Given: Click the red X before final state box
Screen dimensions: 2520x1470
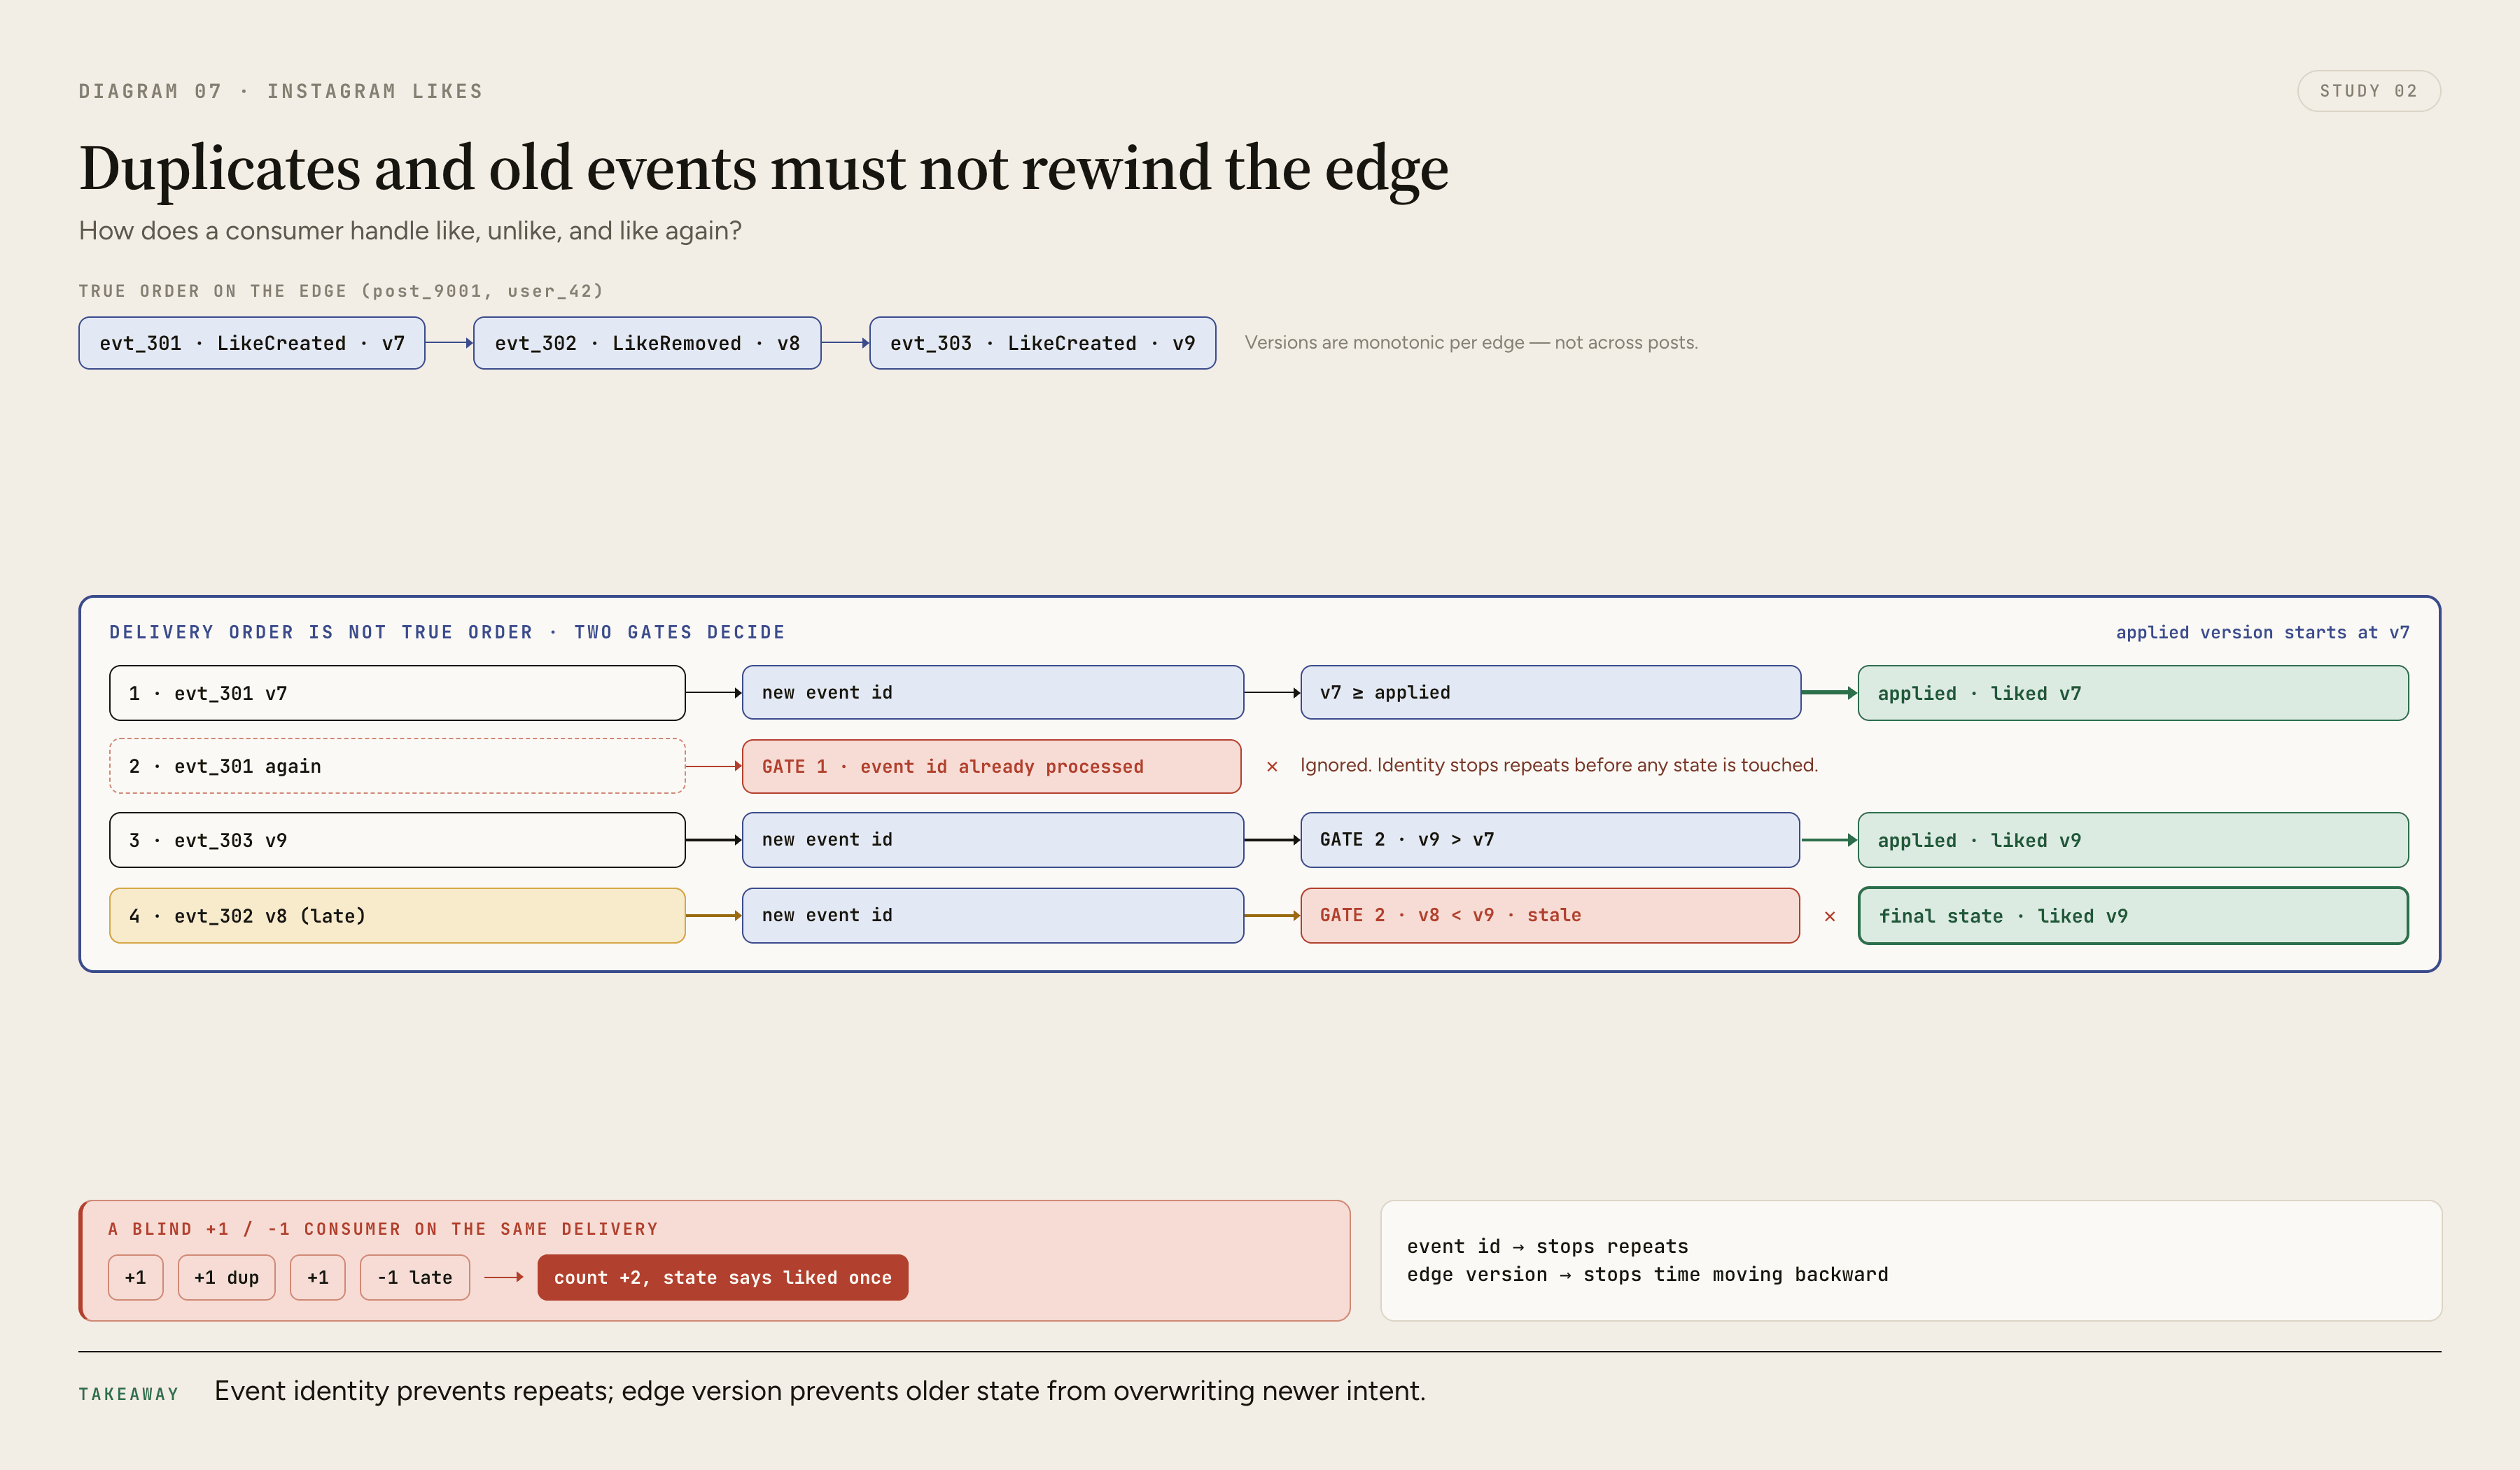Looking at the screenshot, I should point(1830,916).
